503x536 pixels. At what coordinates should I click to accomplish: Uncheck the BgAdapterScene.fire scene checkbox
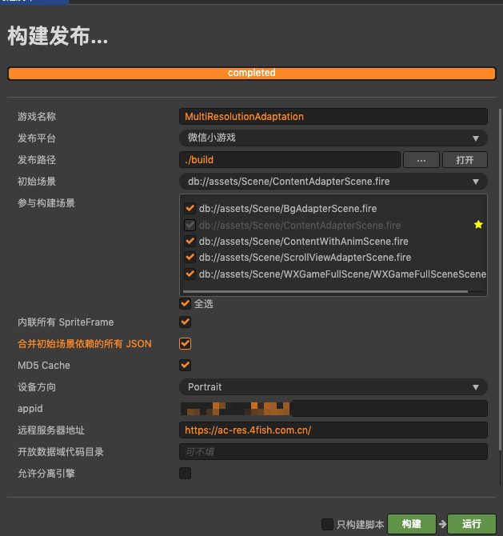pyautogui.click(x=190, y=208)
